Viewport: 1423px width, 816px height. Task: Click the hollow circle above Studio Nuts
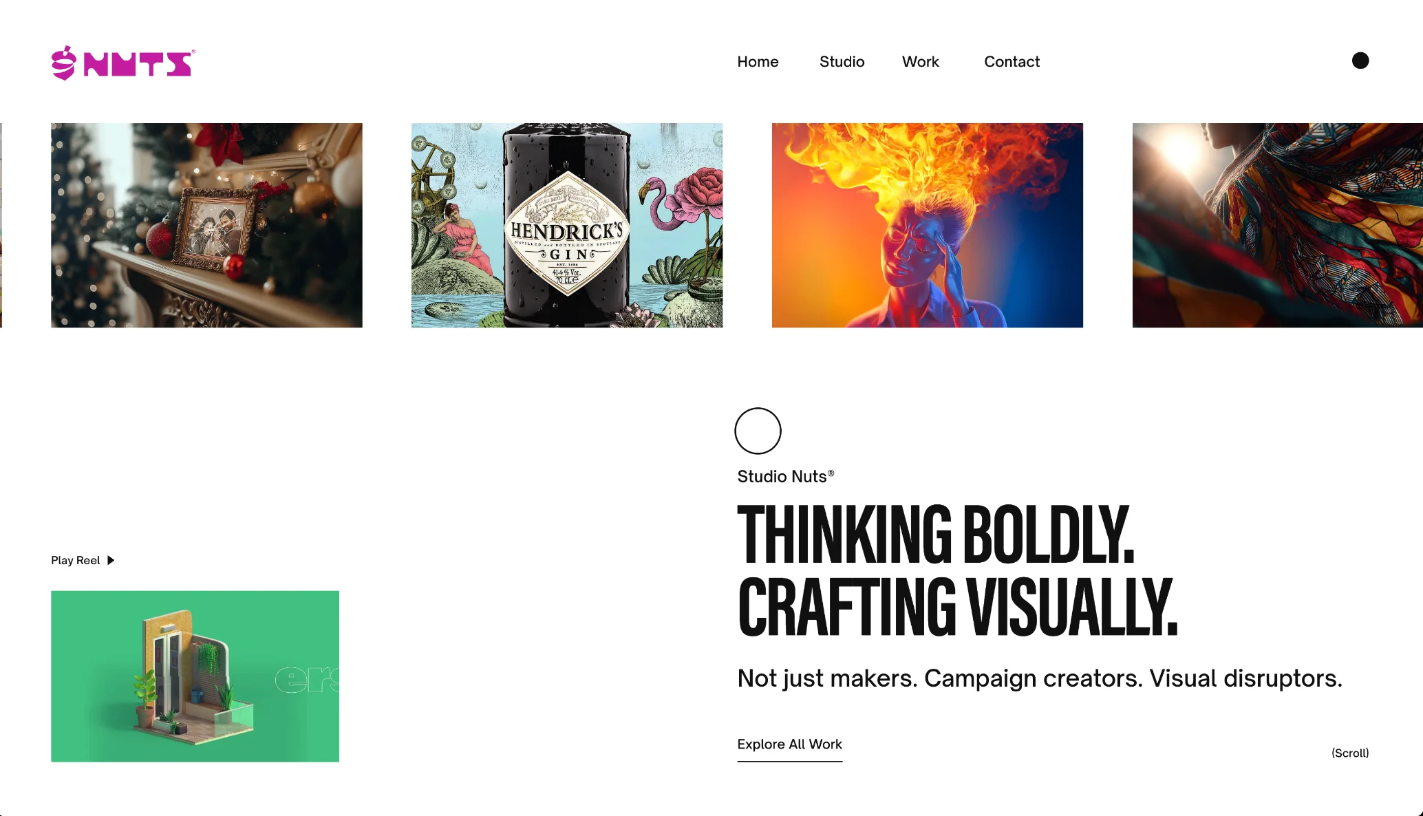(x=758, y=431)
